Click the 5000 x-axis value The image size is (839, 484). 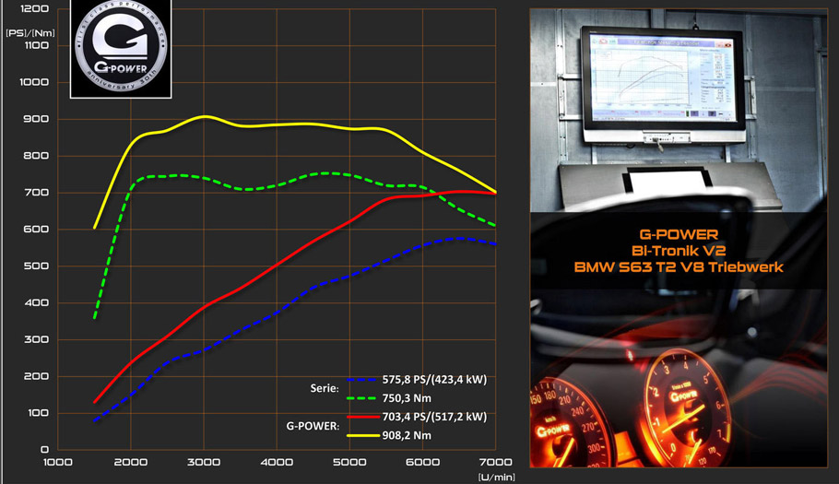(349, 462)
